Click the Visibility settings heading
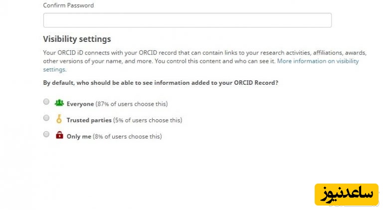 tap(77, 39)
